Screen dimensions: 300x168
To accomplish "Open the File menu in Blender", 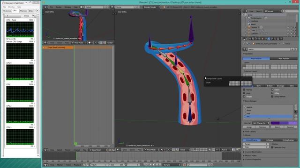I will (x=52, y=7).
